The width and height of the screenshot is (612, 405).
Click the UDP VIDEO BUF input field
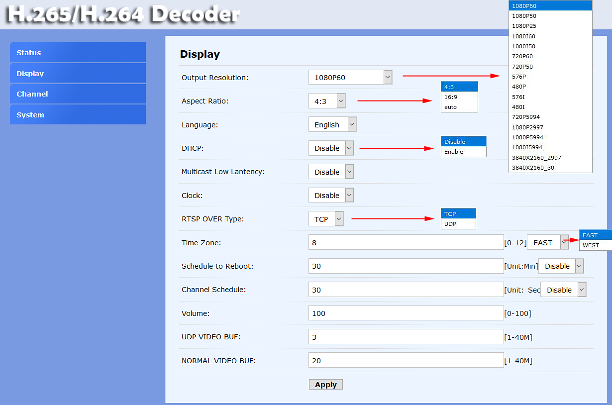tap(406, 337)
